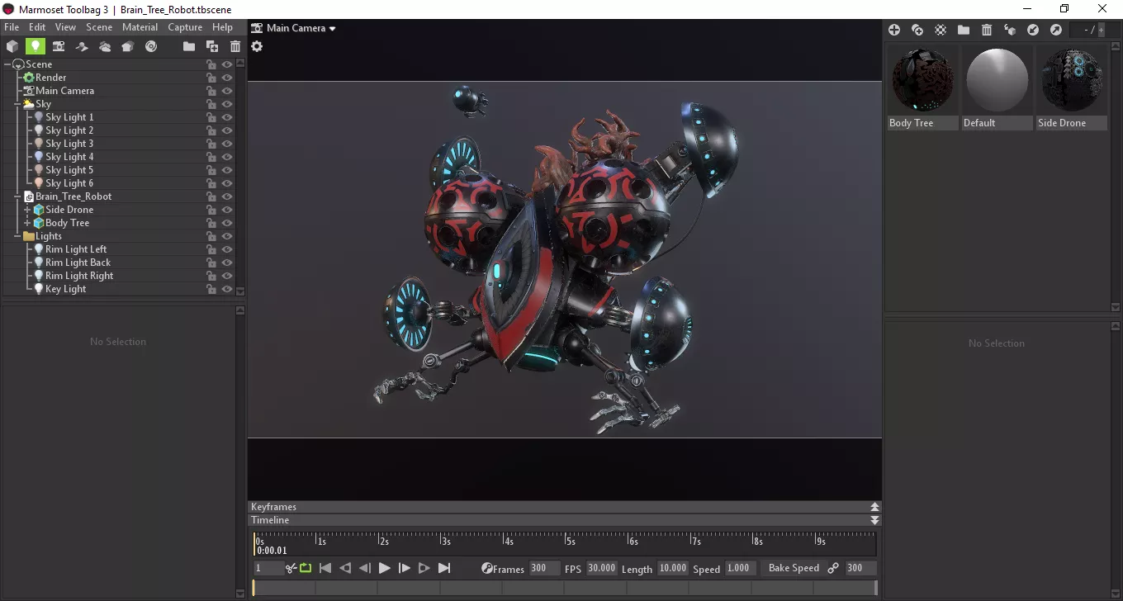Image resolution: width=1123 pixels, height=601 pixels.
Task: Delete material using the materials trash icon
Action: tap(987, 30)
